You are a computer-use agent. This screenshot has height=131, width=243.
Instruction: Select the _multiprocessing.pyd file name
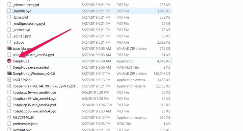click(x=29, y=23)
